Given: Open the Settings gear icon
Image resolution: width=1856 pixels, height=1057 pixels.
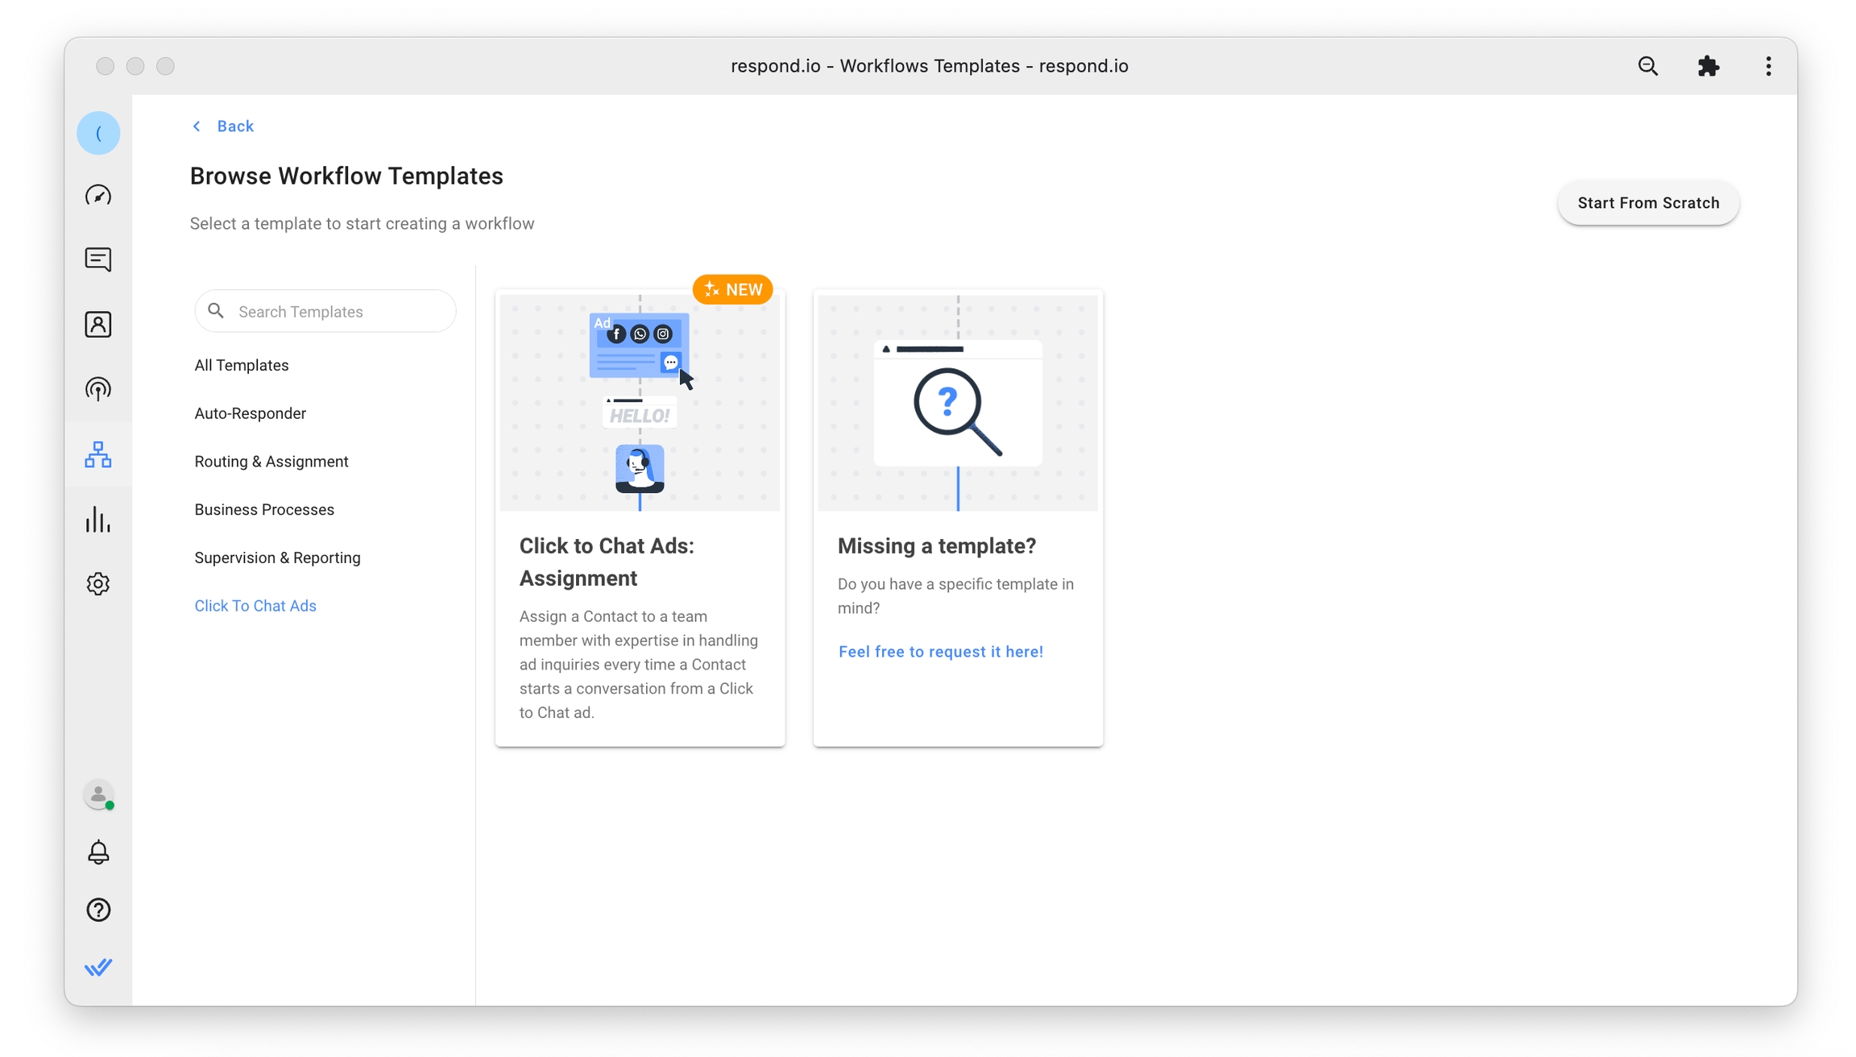Looking at the screenshot, I should click(x=98, y=584).
